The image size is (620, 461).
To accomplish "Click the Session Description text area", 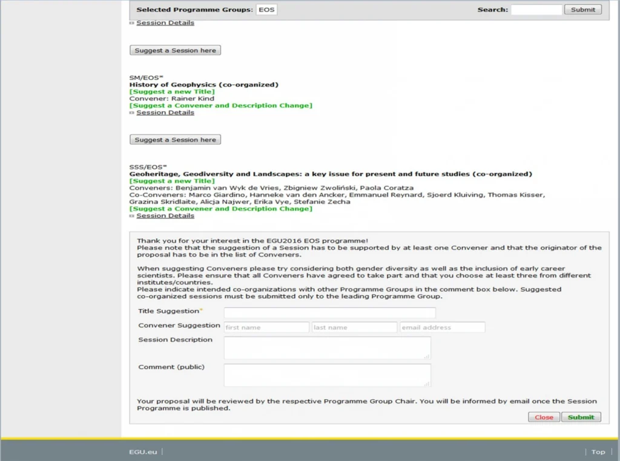I will [328, 348].
